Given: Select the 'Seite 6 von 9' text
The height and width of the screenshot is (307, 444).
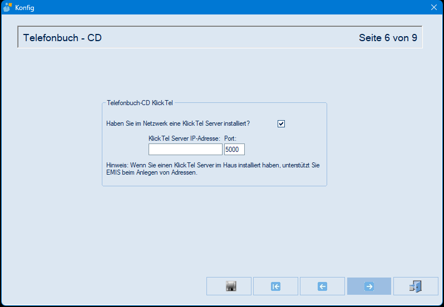Looking at the screenshot, I should pos(388,38).
